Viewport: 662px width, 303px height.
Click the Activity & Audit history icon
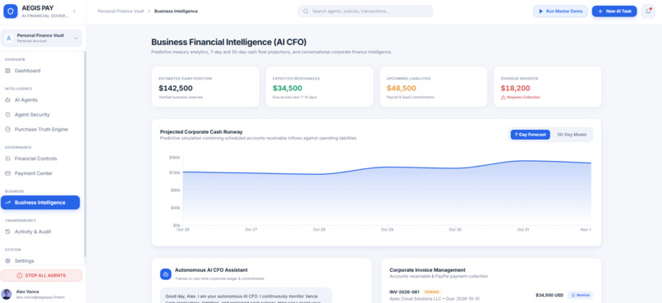point(7,232)
